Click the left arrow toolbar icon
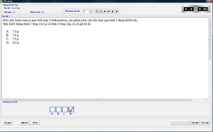This screenshot has height=132, width=213. point(105,12)
